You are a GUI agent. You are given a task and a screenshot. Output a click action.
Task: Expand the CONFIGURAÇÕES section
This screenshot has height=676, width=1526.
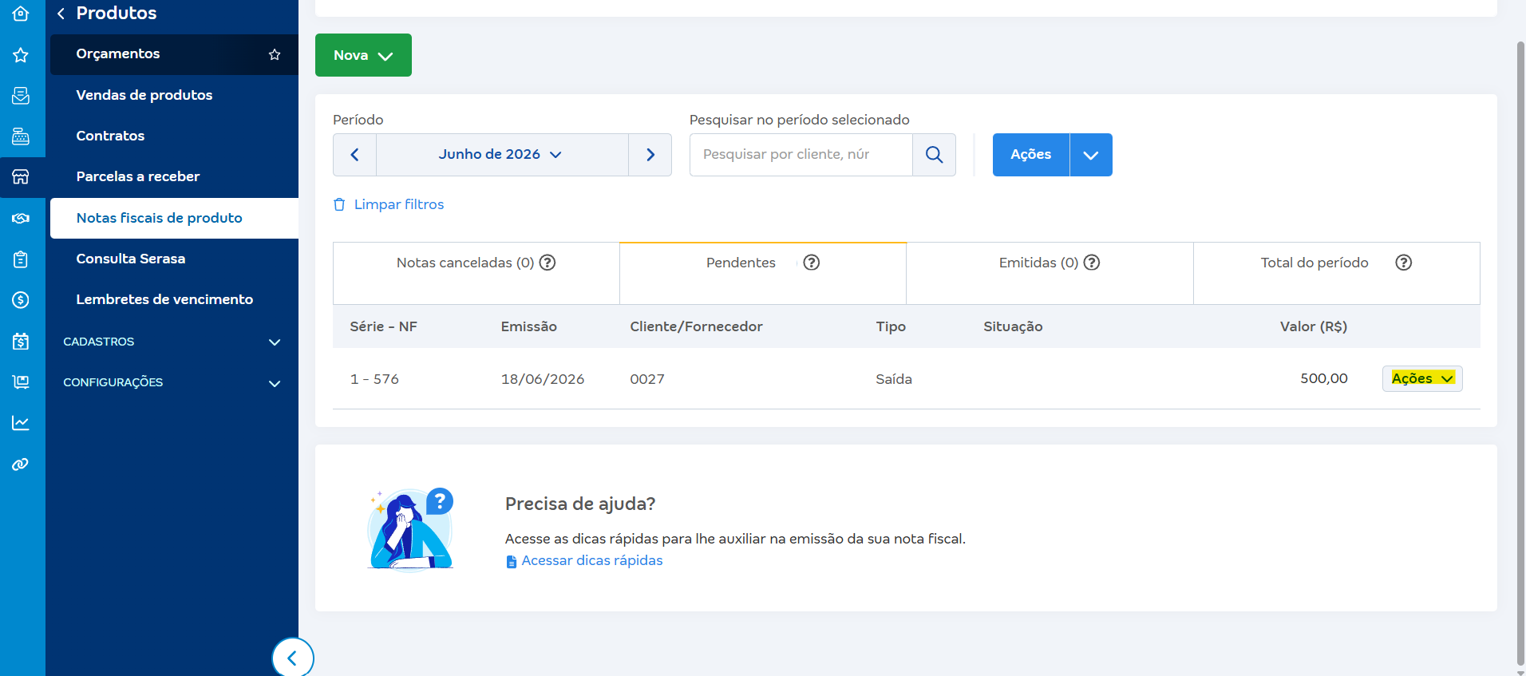(172, 382)
